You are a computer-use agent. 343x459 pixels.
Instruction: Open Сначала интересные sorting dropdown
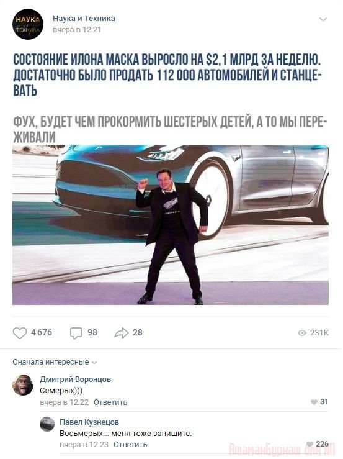[x=55, y=362]
